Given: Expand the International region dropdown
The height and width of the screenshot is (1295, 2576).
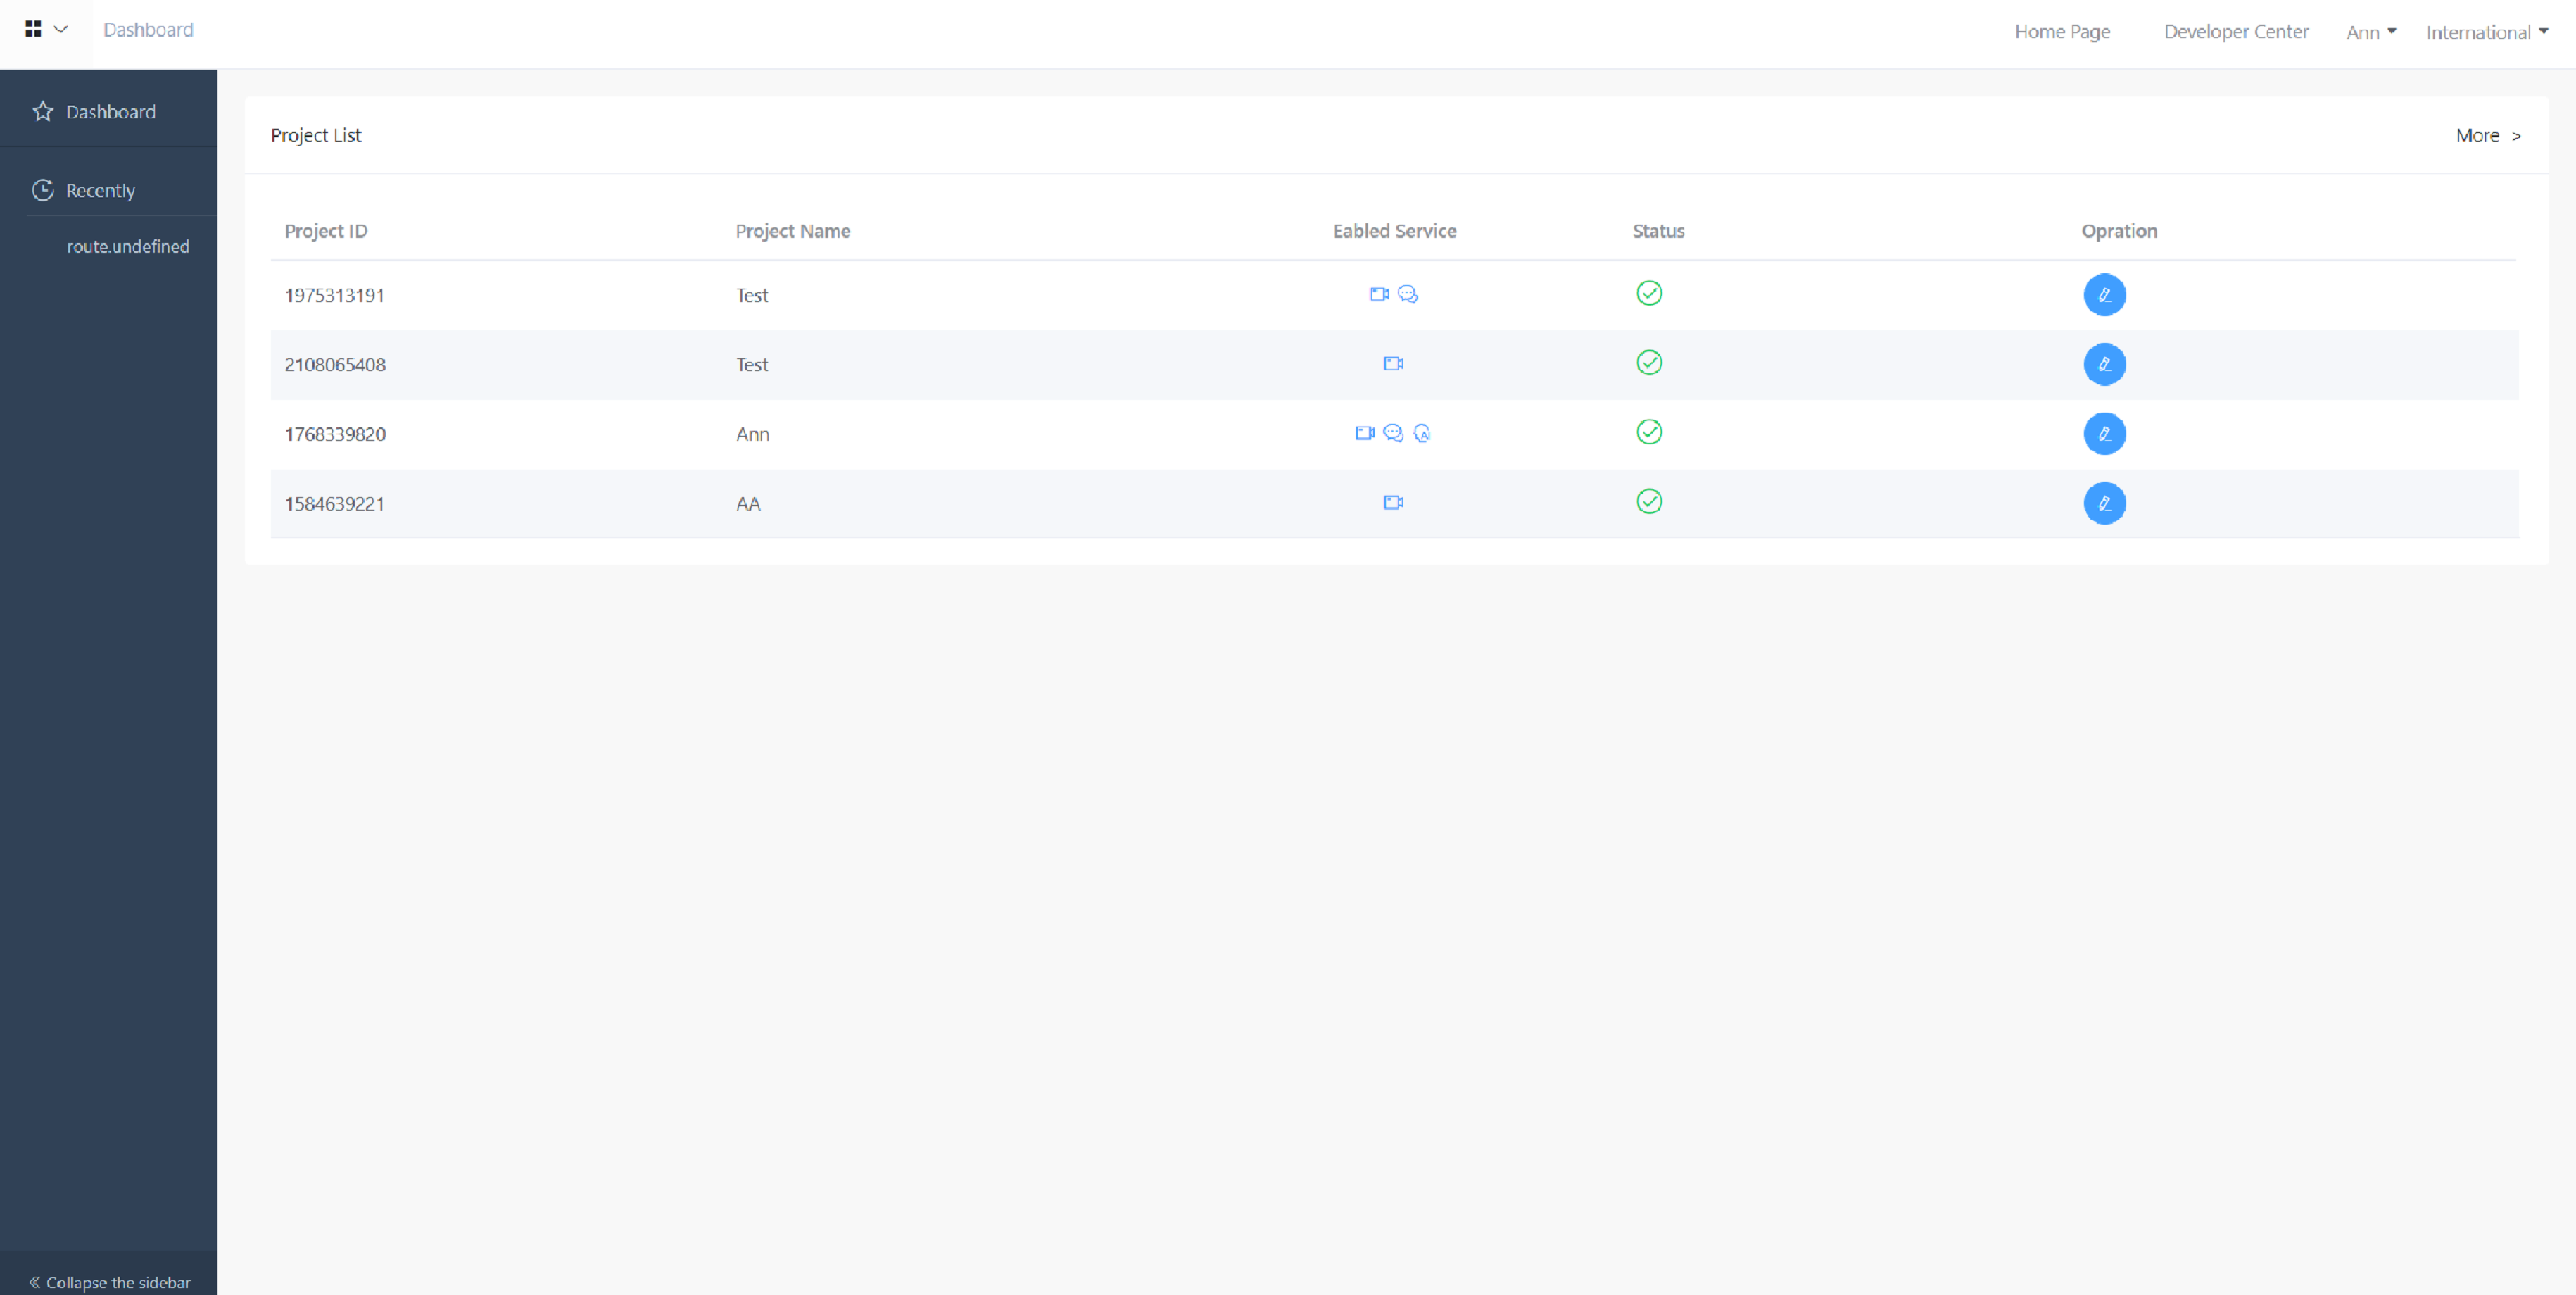Looking at the screenshot, I should click(2486, 32).
